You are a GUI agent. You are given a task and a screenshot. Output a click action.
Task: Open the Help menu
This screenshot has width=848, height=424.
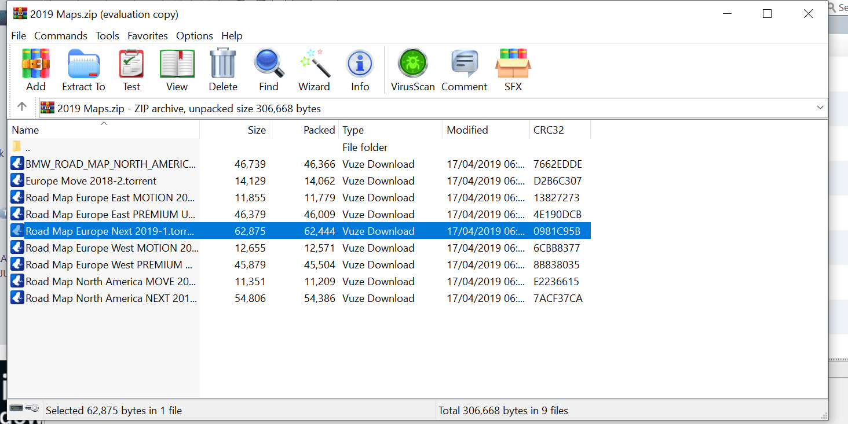click(x=232, y=36)
